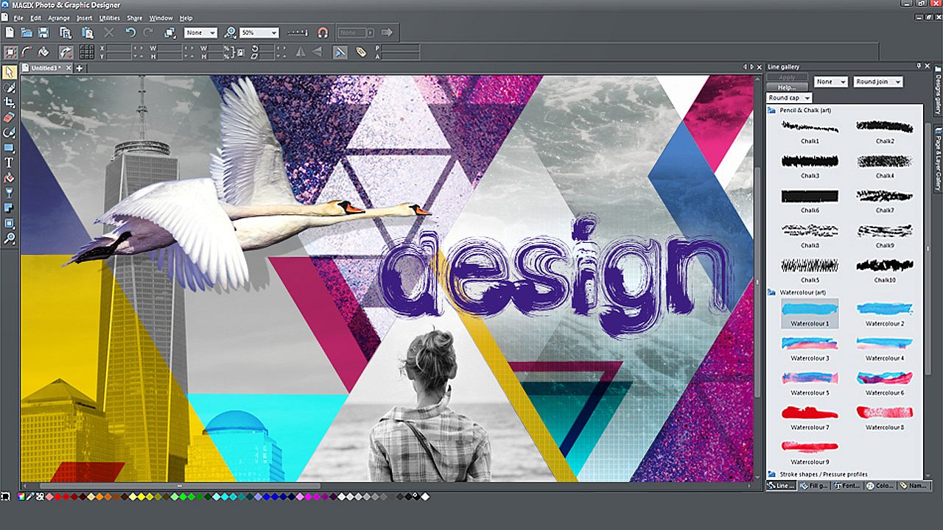This screenshot has height=530, width=943.
Task: Select the Selector arrow tool
Action: [10, 72]
